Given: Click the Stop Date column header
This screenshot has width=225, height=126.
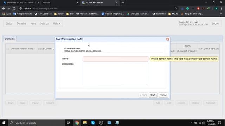Looking at the screenshot, I should click(x=214, y=49).
